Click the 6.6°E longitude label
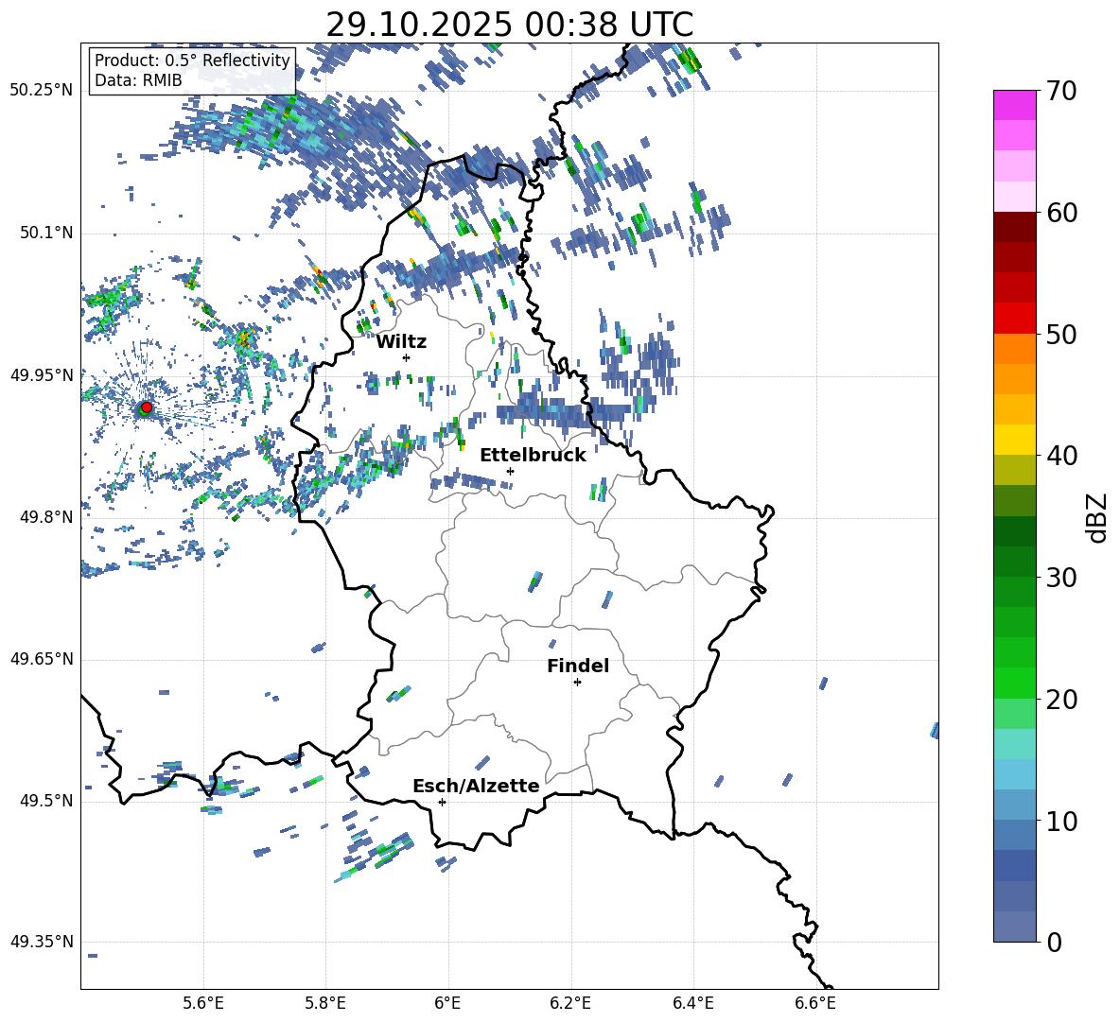The image size is (1120, 1022). click(815, 1003)
